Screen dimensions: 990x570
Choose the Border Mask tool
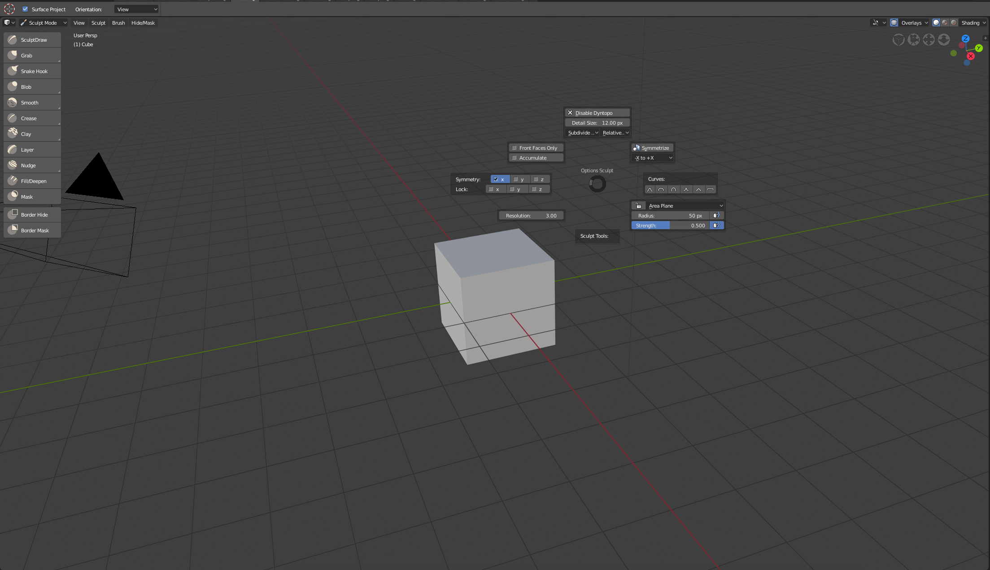click(x=32, y=231)
